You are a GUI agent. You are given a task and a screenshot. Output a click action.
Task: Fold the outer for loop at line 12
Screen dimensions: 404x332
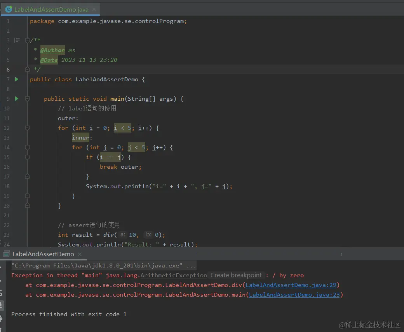27,128
